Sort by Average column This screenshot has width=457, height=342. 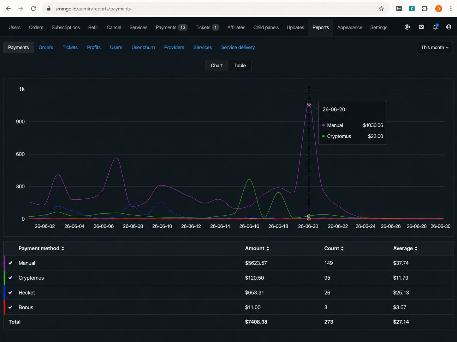tap(405, 248)
